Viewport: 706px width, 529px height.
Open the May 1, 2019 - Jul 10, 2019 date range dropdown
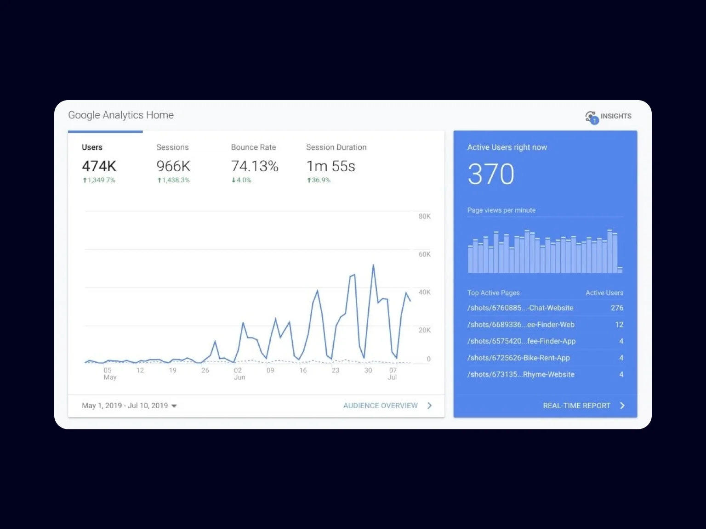129,406
